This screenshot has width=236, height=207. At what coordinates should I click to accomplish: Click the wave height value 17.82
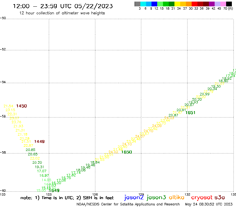(x=71, y=175)
